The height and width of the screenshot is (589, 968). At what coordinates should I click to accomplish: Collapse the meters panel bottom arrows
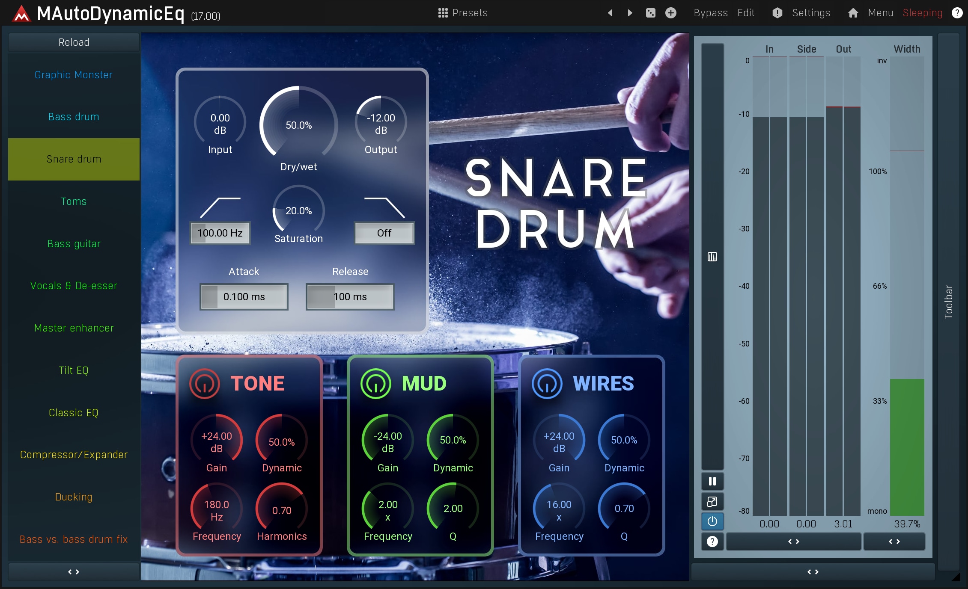click(x=813, y=572)
